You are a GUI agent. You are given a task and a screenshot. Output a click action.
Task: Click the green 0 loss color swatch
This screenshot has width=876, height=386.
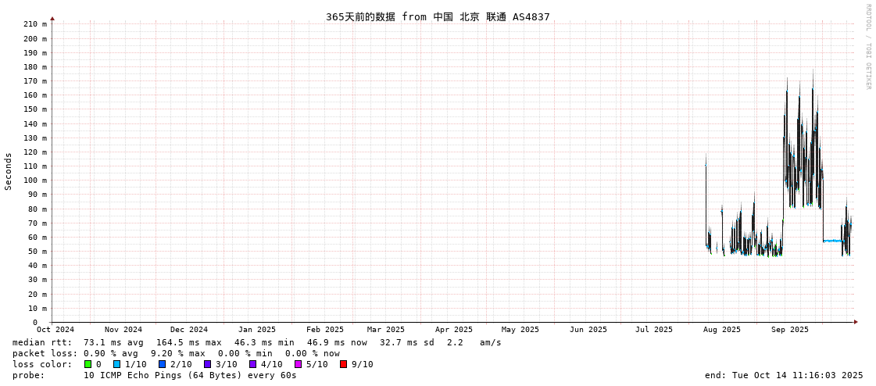pos(88,364)
